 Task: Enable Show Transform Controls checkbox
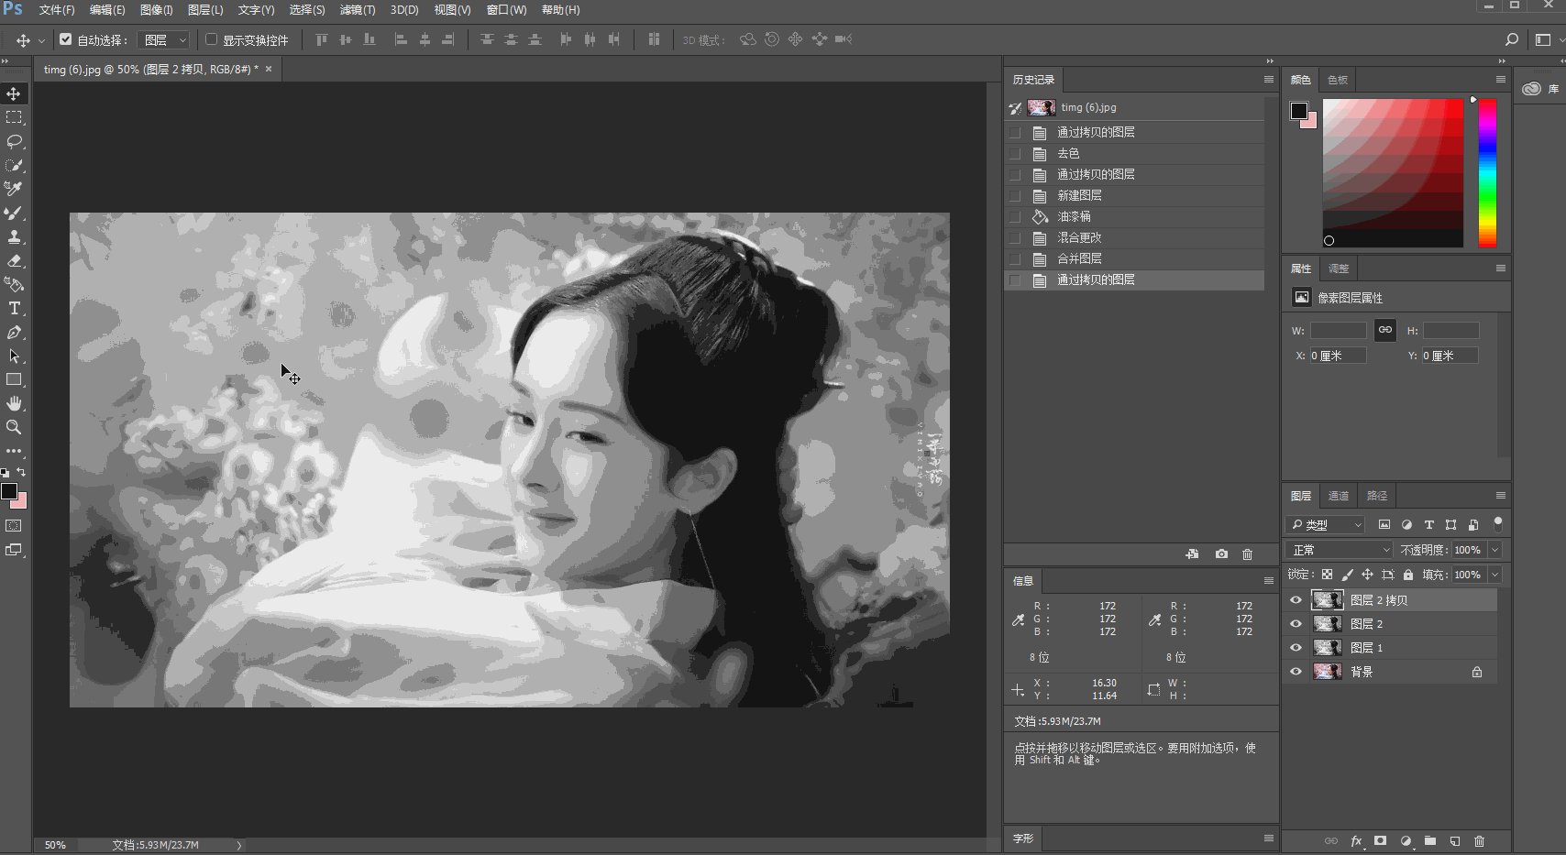tap(212, 39)
